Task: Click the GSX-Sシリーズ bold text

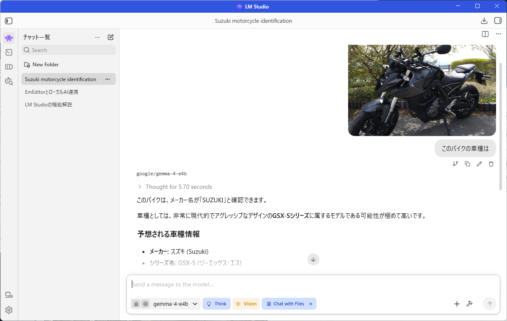Action: (291, 216)
